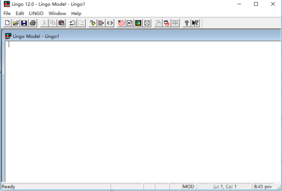Image resolution: width=282 pixels, height=191 pixels.
Task: Save the model using the floppy disk icon
Action: point(24,23)
